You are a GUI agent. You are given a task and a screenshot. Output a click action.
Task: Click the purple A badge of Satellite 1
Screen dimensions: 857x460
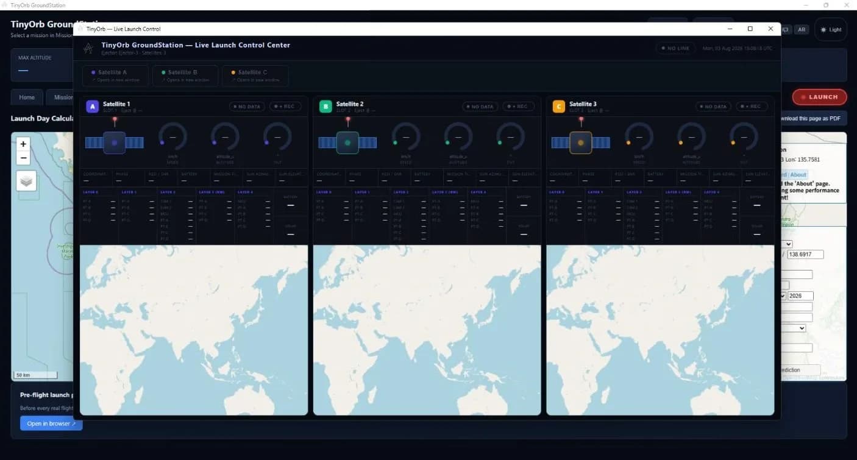click(92, 107)
